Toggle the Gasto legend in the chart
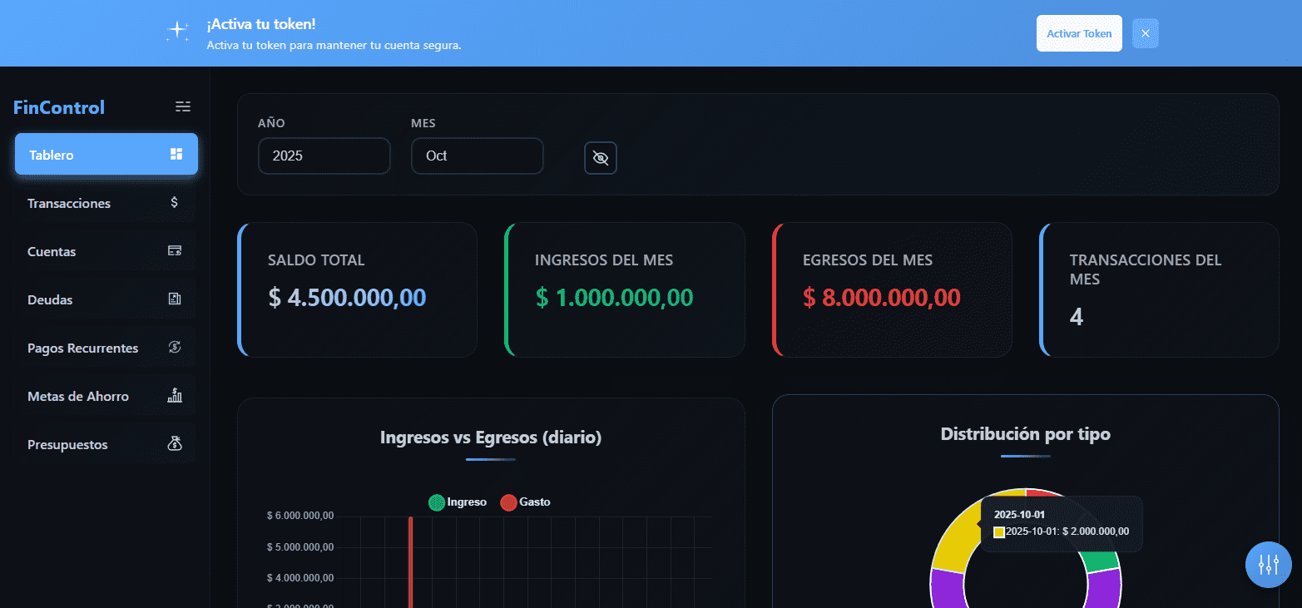Image resolution: width=1302 pixels, height=608 pixels. tap(525, 502)
